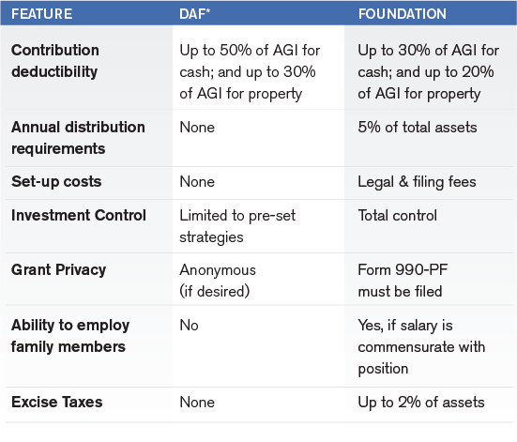The width and height of the screenshot is (517, 442).
Task: Select Yes, if salary is commensurate cell
Action: pos(421,347)
